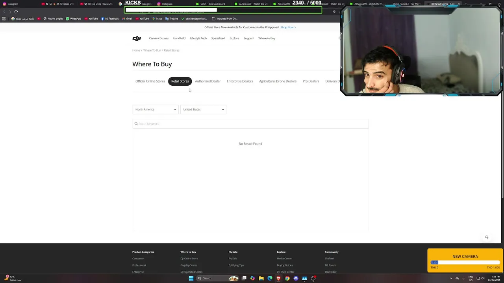The image size is (504, 283).
Task: Open Media Center footer link
Action: pyautogui.click(x=284, y=259)
